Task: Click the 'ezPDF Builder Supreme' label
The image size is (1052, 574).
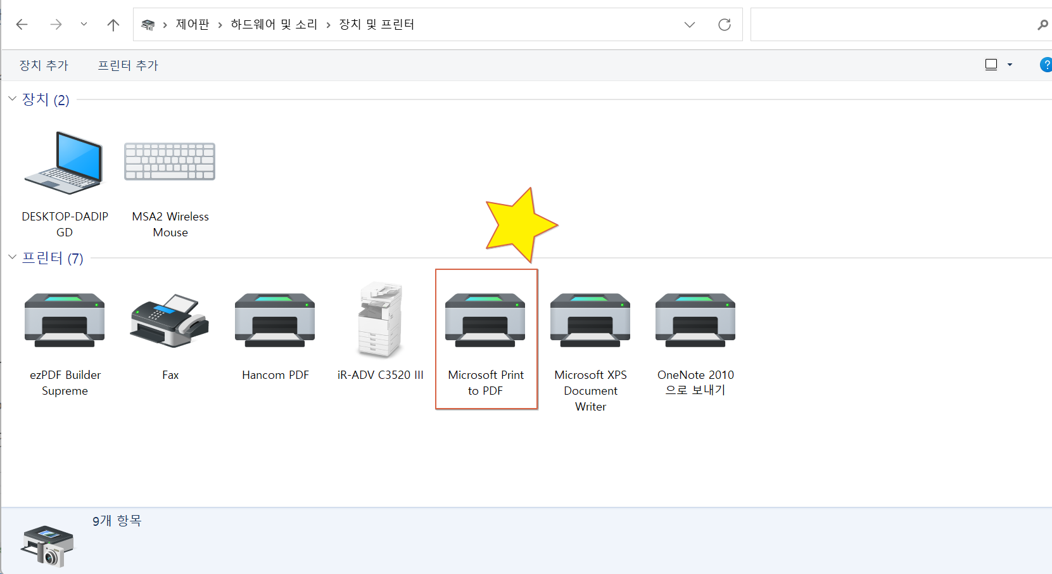Action: [65, 383]
